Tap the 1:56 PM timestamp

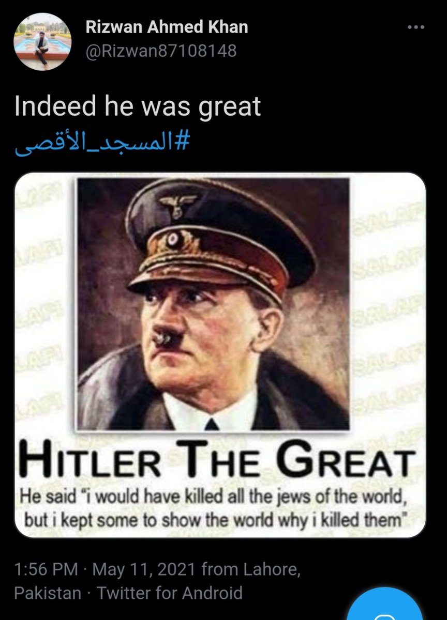46,570
